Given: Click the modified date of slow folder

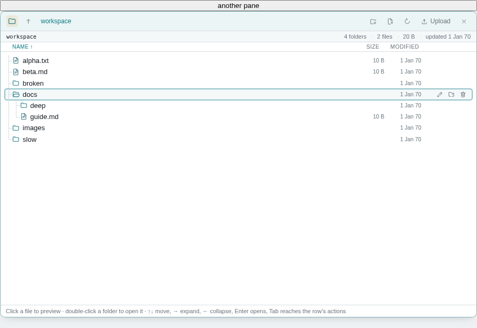Looking at the screenshot, I should (x=411, y=140).
